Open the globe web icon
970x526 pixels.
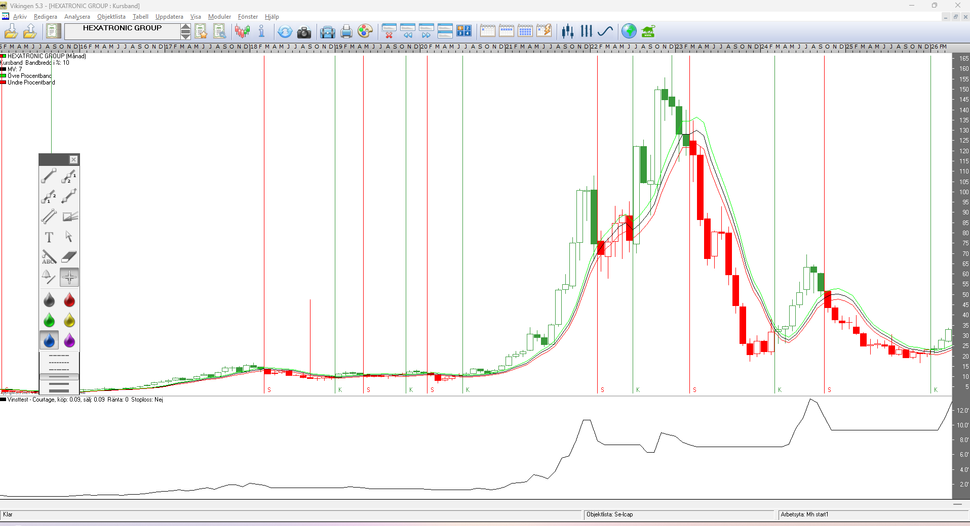pos(629,31)
